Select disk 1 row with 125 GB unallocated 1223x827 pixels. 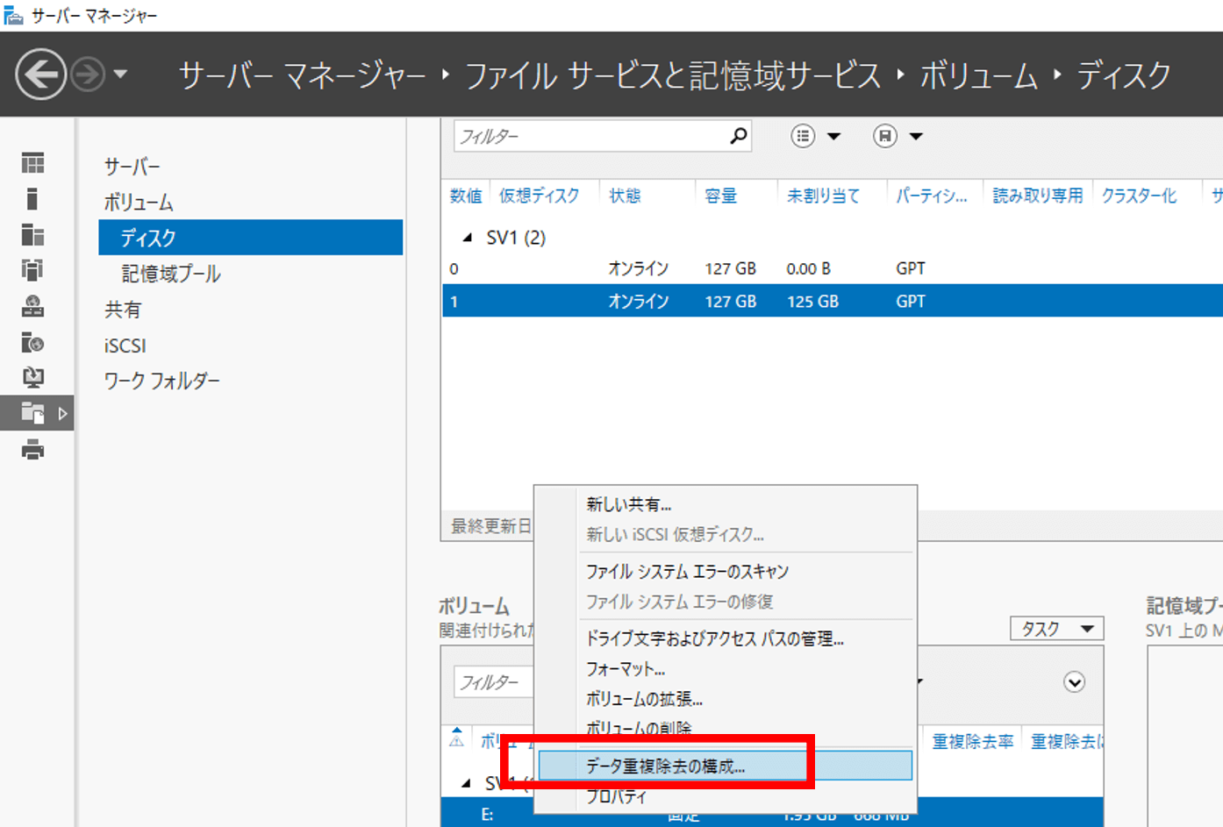point(832,301)
